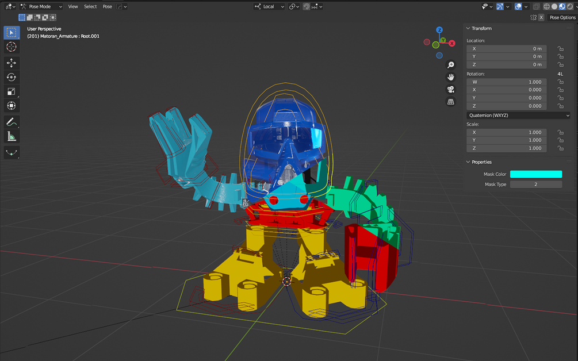The image size is (578, 361).
Task: Set select mode to new selection
Action: (22, 17)
